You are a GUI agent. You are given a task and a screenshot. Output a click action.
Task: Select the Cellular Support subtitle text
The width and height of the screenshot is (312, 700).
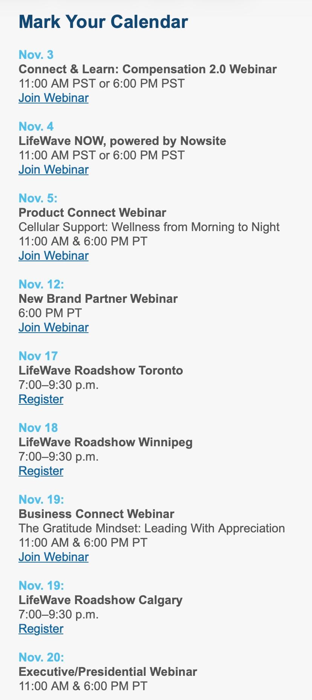tap(149, 227)
